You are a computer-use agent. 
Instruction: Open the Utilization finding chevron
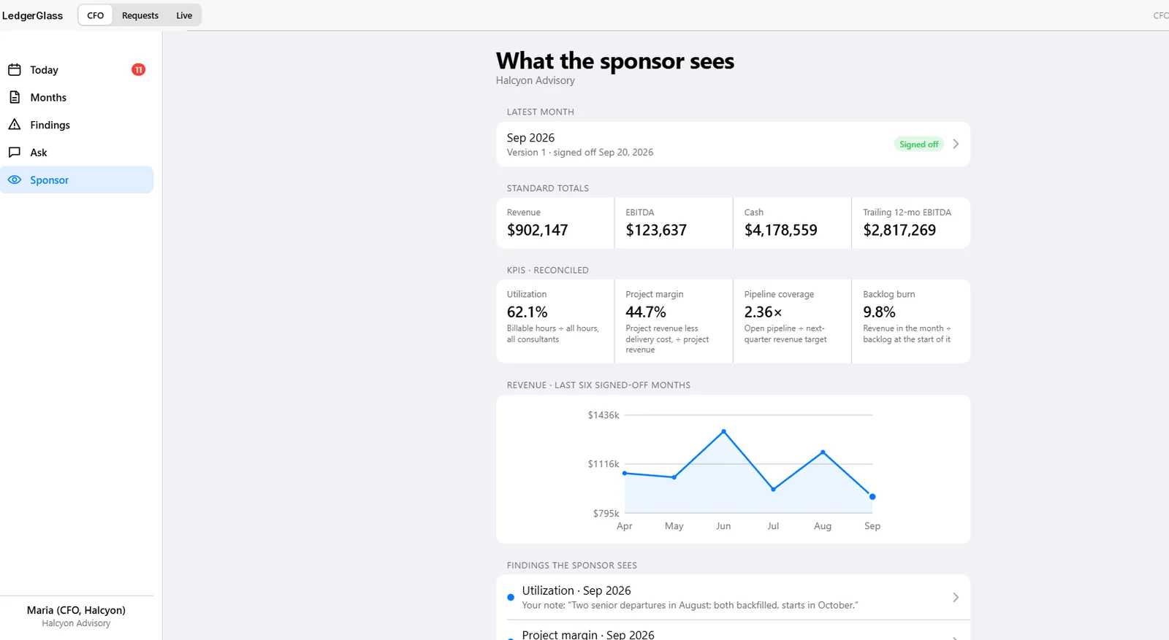[x=956, y=598]
